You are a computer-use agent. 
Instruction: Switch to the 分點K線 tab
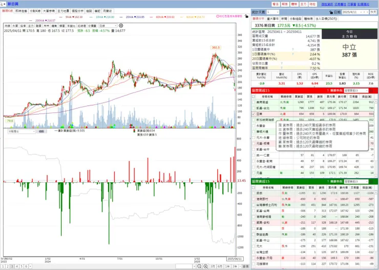[x=35, y=11]
